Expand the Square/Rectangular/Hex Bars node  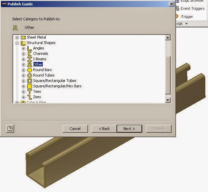[x=24, y=86]
